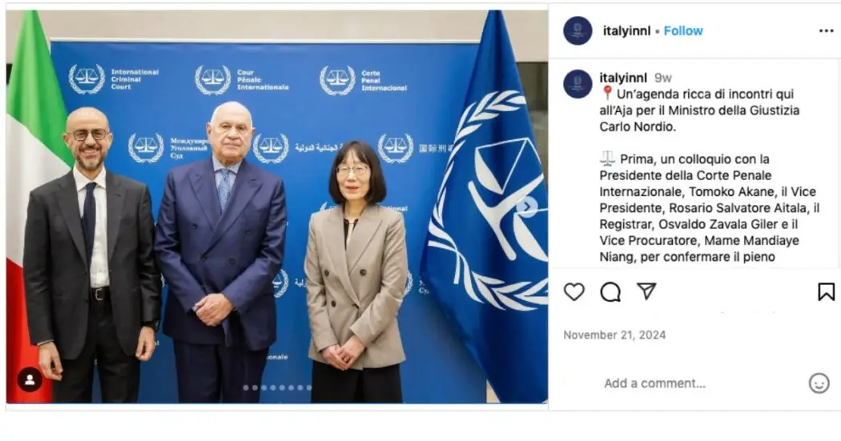
Task: Click the caption text about Carlo Nordio
Action: 699,110
